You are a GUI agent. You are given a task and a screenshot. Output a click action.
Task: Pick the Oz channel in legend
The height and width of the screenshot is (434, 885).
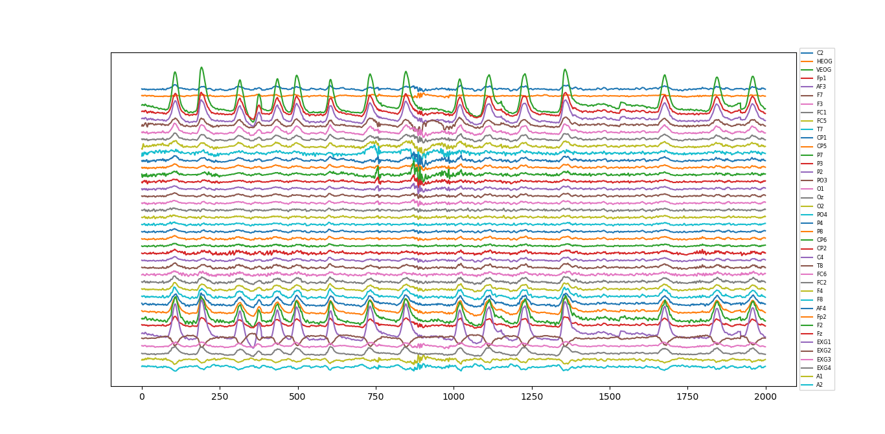(x=820, y=197)
